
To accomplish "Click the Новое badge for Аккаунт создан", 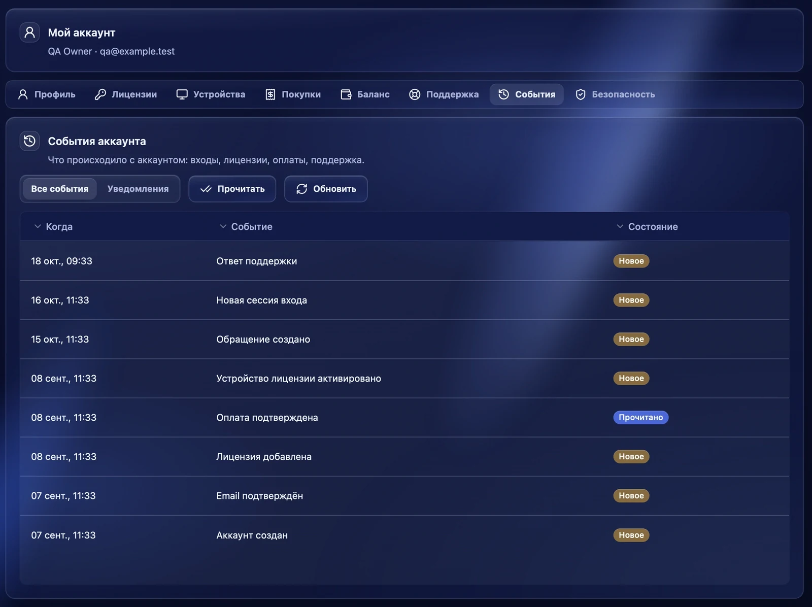I will pyautogui.click(x=631, y=535).
